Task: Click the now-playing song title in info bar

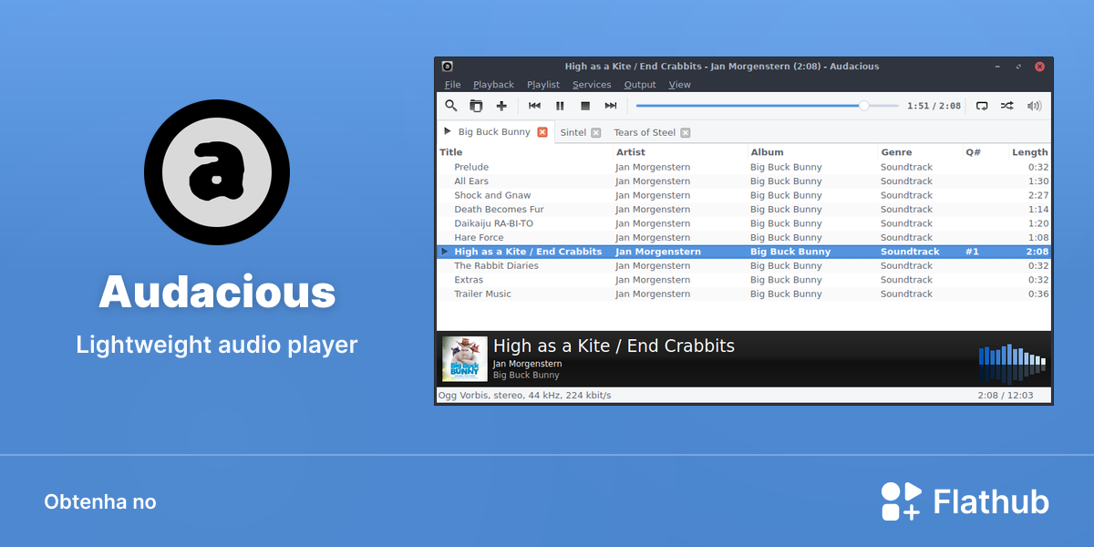Action: 614,346
